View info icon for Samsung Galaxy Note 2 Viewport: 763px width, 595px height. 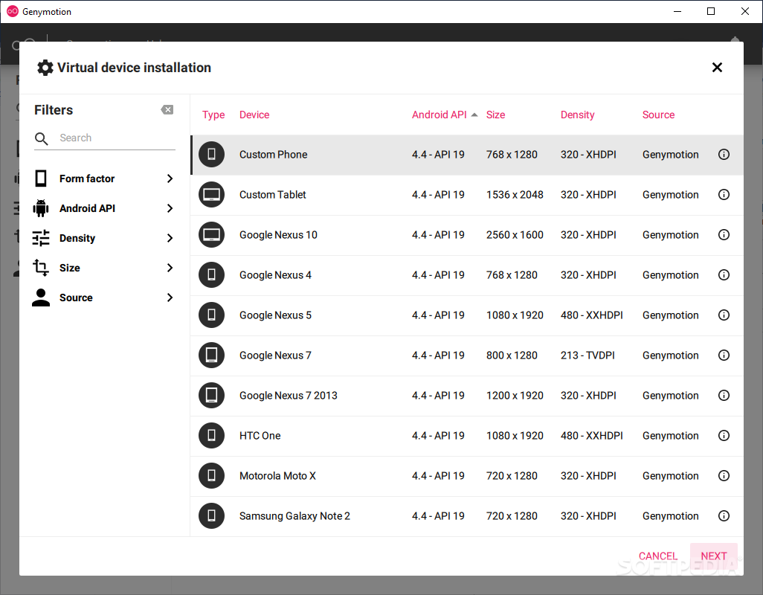[724, 515]
